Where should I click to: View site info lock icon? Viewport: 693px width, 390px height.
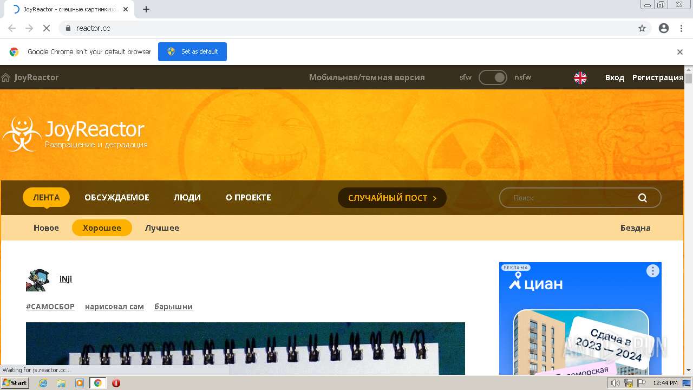pyautogui.click(x=68, y=28)
